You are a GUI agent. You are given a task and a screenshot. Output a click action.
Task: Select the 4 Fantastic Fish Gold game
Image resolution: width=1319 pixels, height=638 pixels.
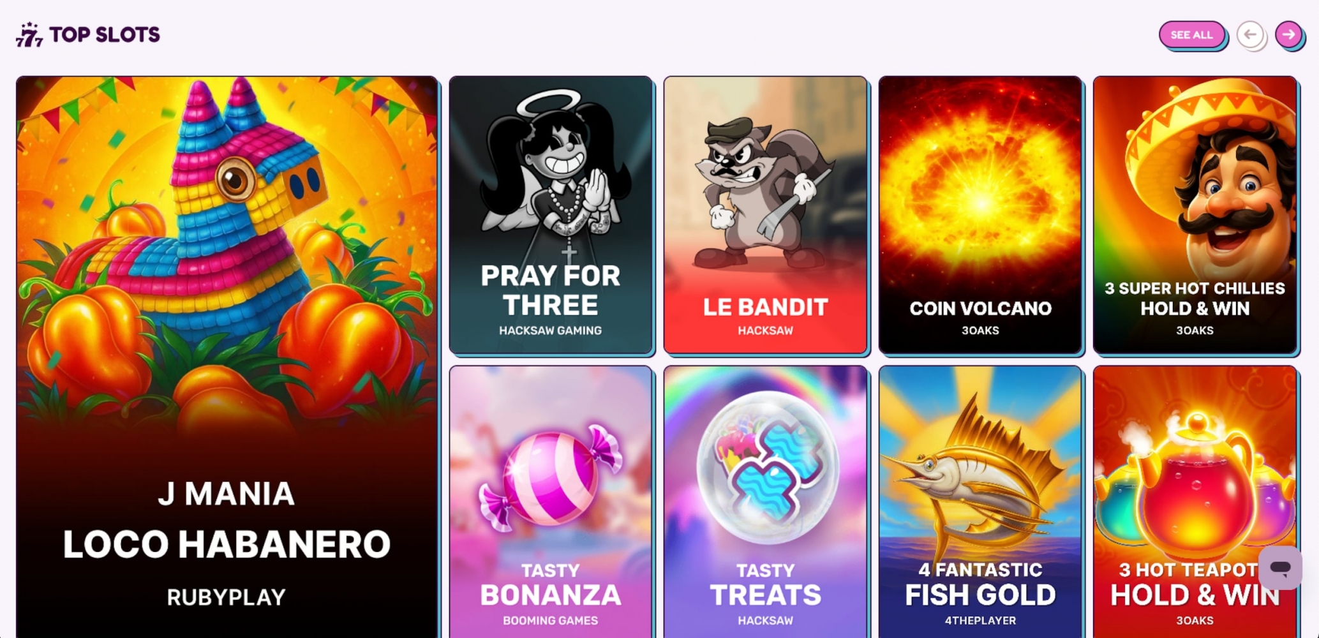pos(980,502)
